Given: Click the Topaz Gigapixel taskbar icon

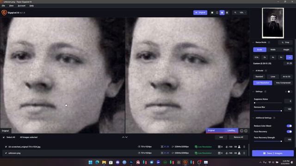Looking at the screenshot, I should tap(185, 162).
